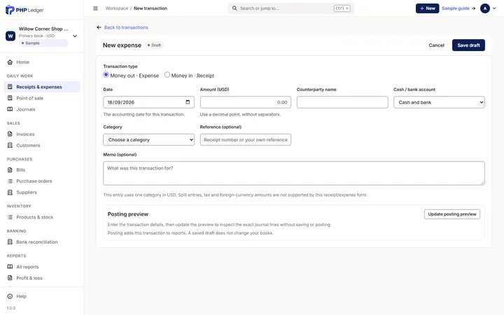Click the Draft status badge
This screenshot has height=315, width=504.
[154, 45]
